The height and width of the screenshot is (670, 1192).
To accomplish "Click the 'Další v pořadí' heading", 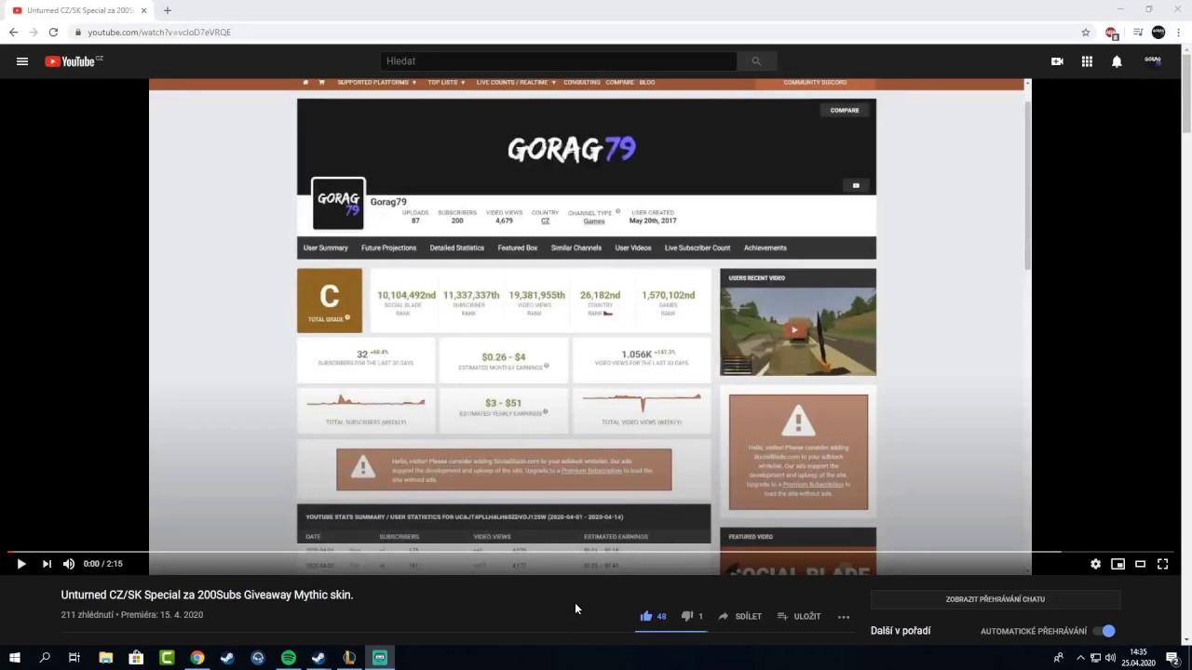I will [901, 631].
